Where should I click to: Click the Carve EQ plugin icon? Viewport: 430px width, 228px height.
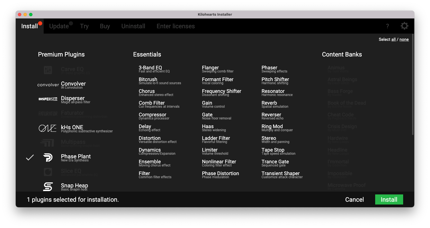[x=48, y=70]
